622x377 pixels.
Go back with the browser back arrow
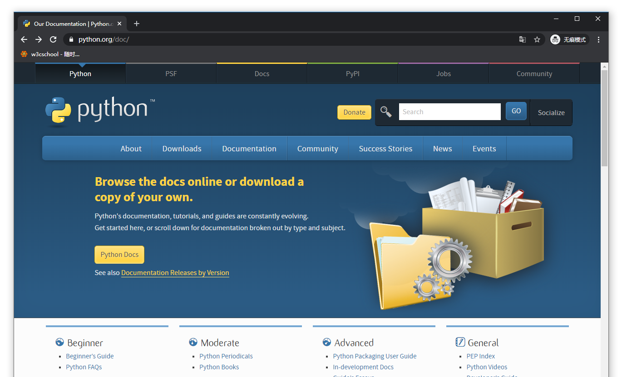click(x=24, y=39)
